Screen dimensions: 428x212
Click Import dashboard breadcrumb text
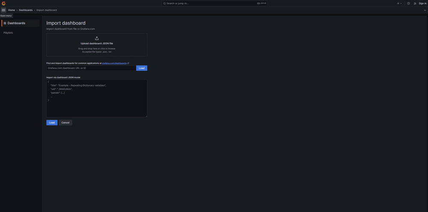[x=47, y=10]
